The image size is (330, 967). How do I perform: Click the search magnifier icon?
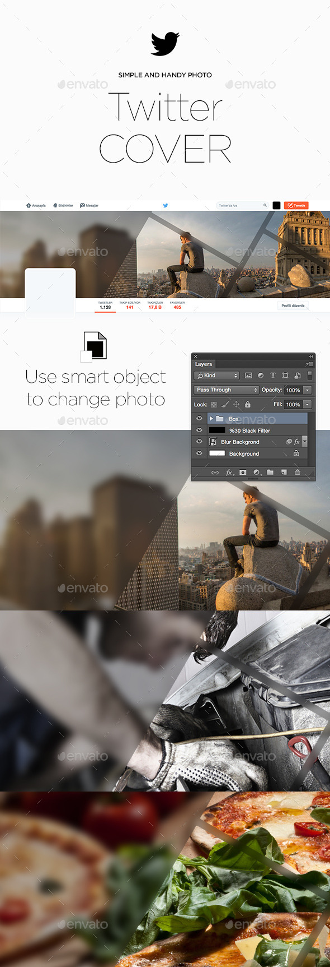pyautogui.click(x=265, y=206)
